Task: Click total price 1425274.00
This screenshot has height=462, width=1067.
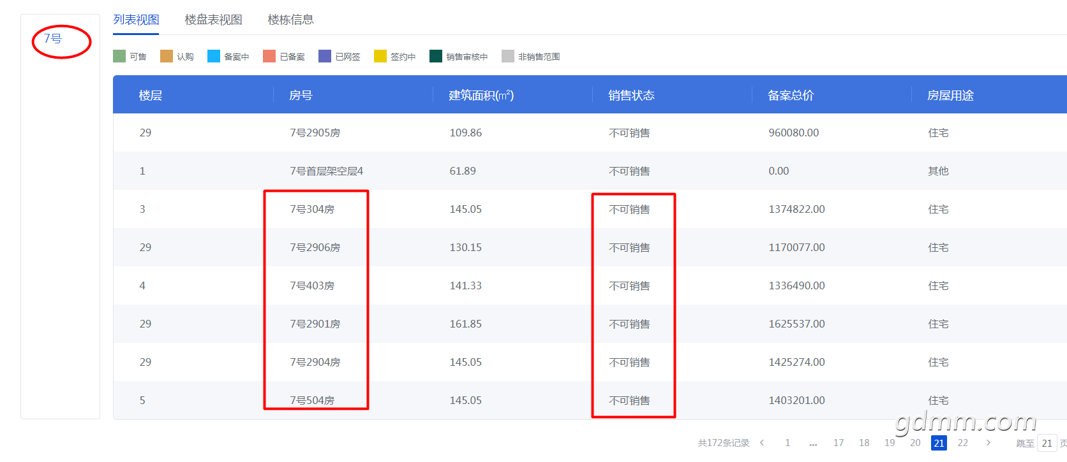Action: pos(796,362)
